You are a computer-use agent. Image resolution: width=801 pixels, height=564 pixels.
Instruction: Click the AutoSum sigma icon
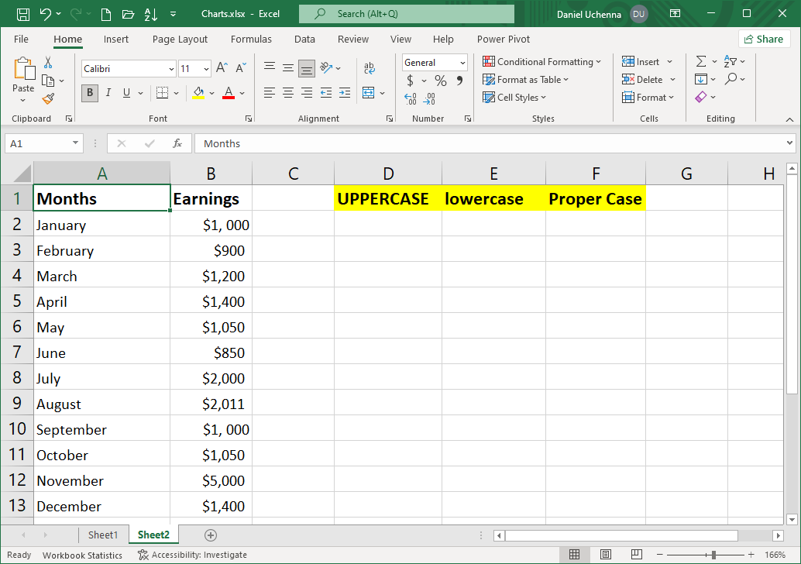(x=700, y=62)
